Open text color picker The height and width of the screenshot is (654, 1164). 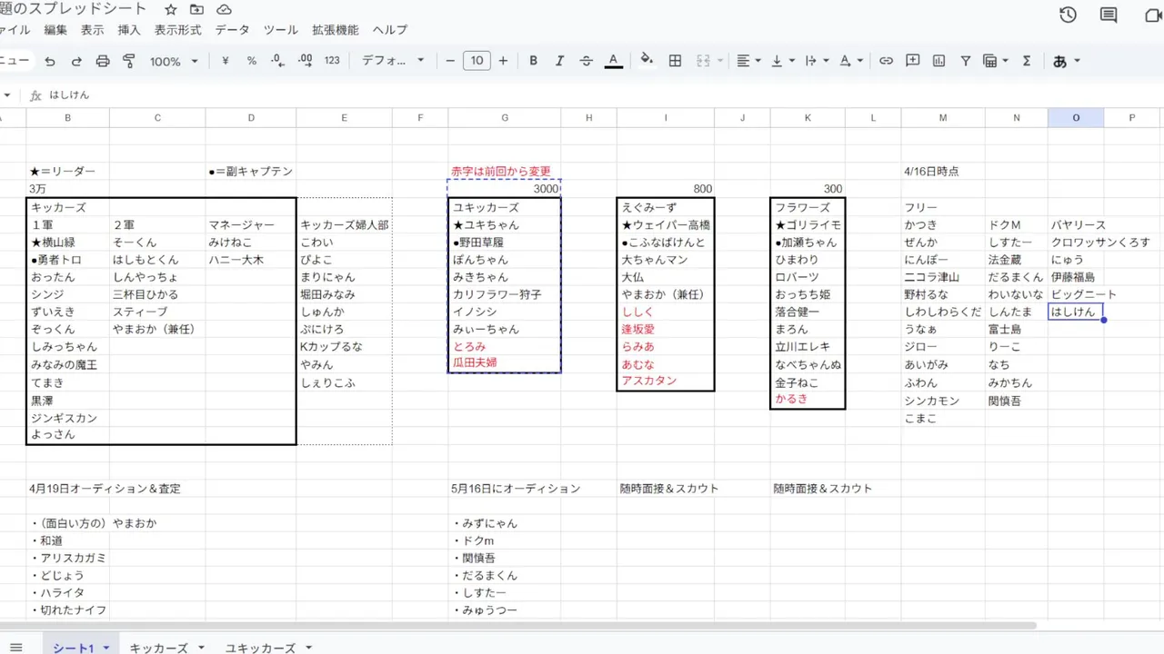pos(614,61)
